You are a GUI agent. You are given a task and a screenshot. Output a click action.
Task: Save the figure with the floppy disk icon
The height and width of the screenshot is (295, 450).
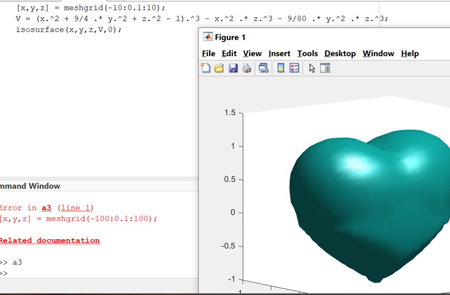click(233, 68)
